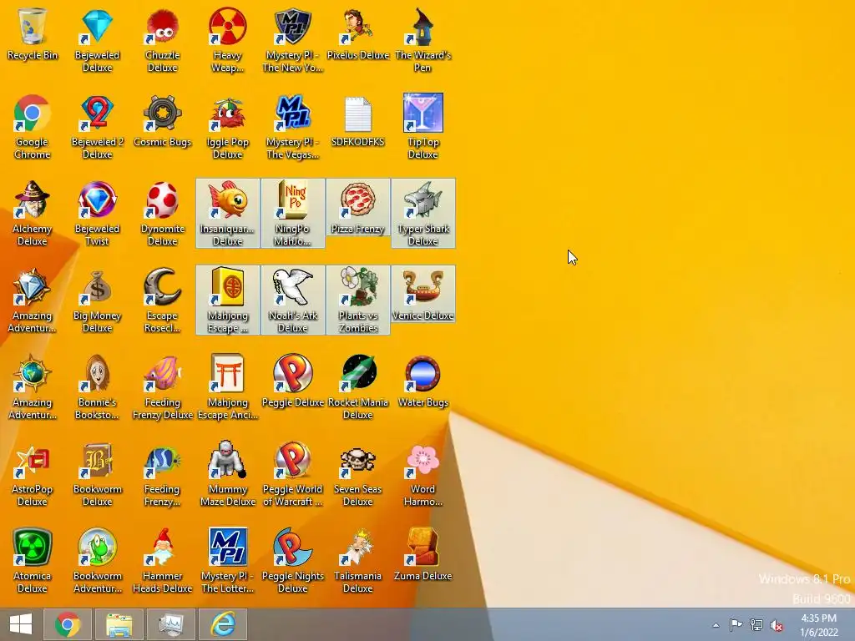Select the SDFKODFKS text file
855x641 pixels.
pos(357,120)
